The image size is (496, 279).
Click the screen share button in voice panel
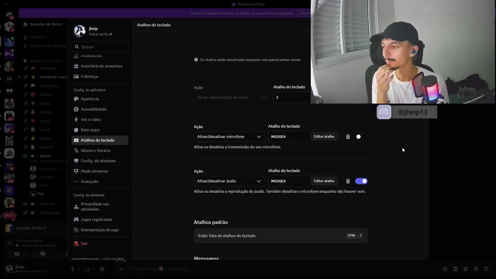43,254
